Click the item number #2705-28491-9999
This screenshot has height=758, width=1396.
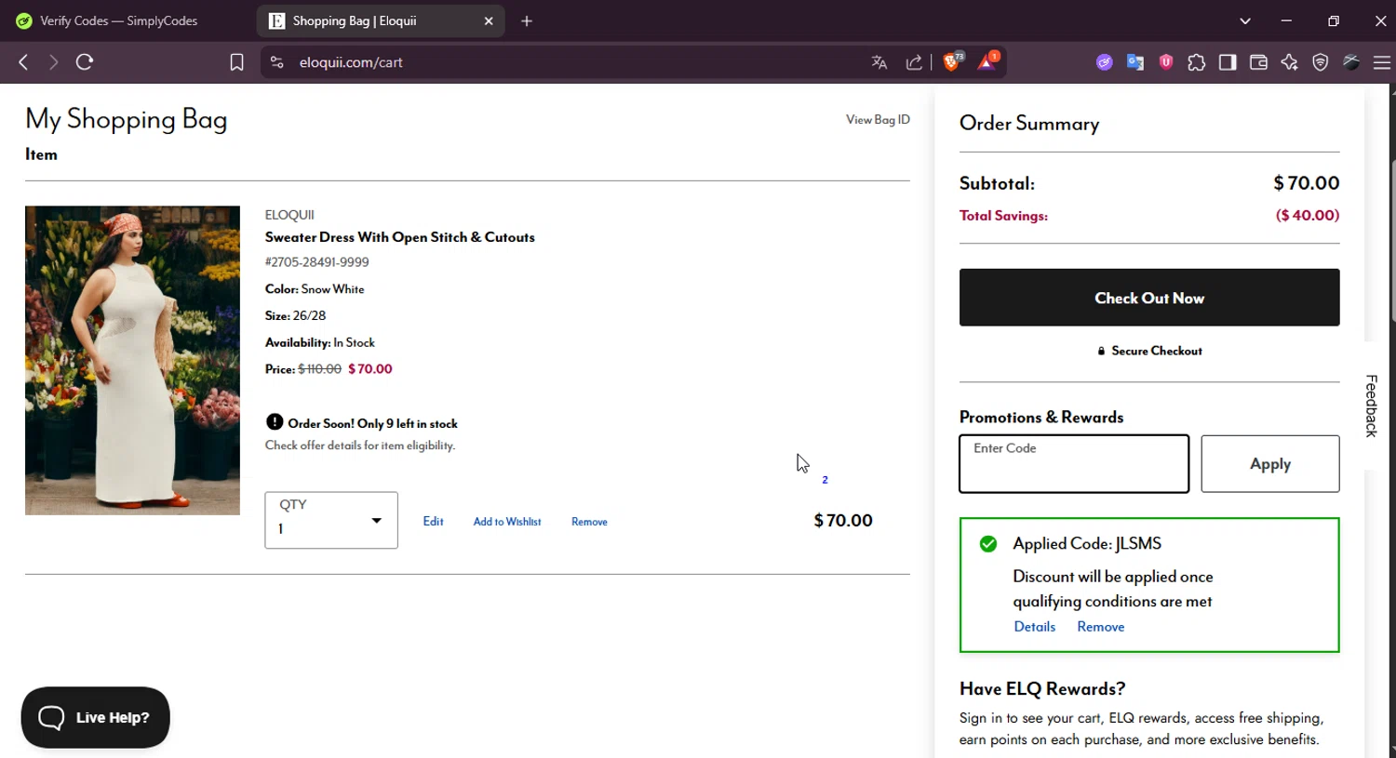point(316,262)
